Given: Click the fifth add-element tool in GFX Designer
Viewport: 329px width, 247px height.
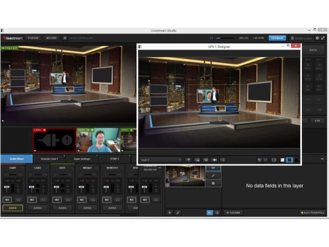Looking at the screenshot, I should (x=222, y=160).
